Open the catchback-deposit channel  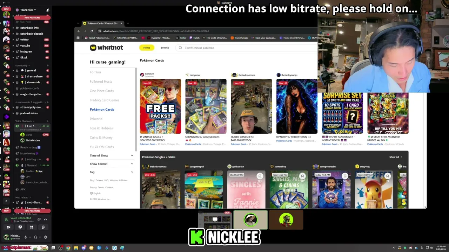click(x=32, y=34)
